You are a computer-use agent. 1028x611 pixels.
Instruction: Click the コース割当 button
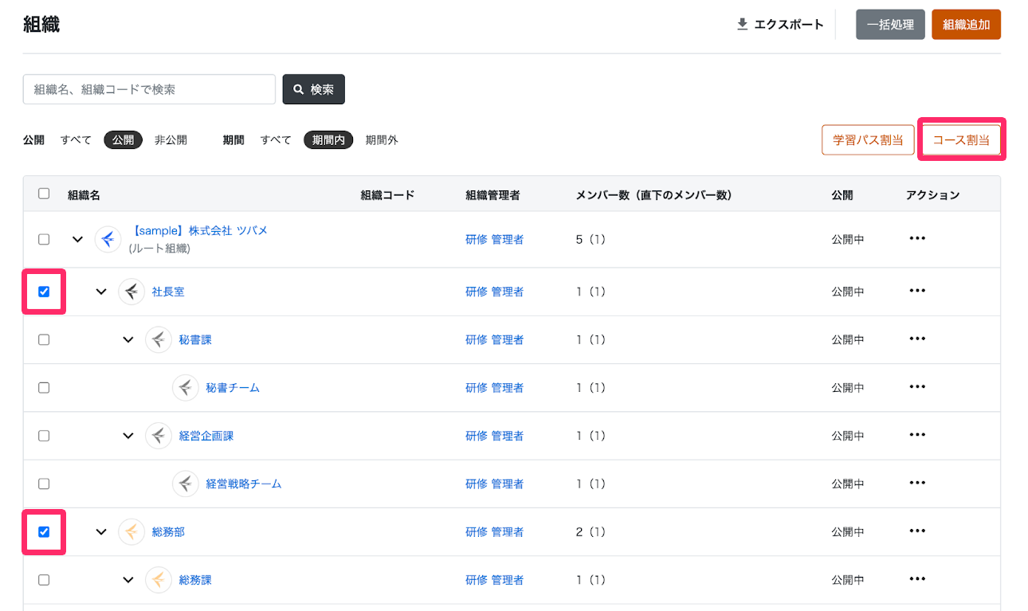click(961, 139)
